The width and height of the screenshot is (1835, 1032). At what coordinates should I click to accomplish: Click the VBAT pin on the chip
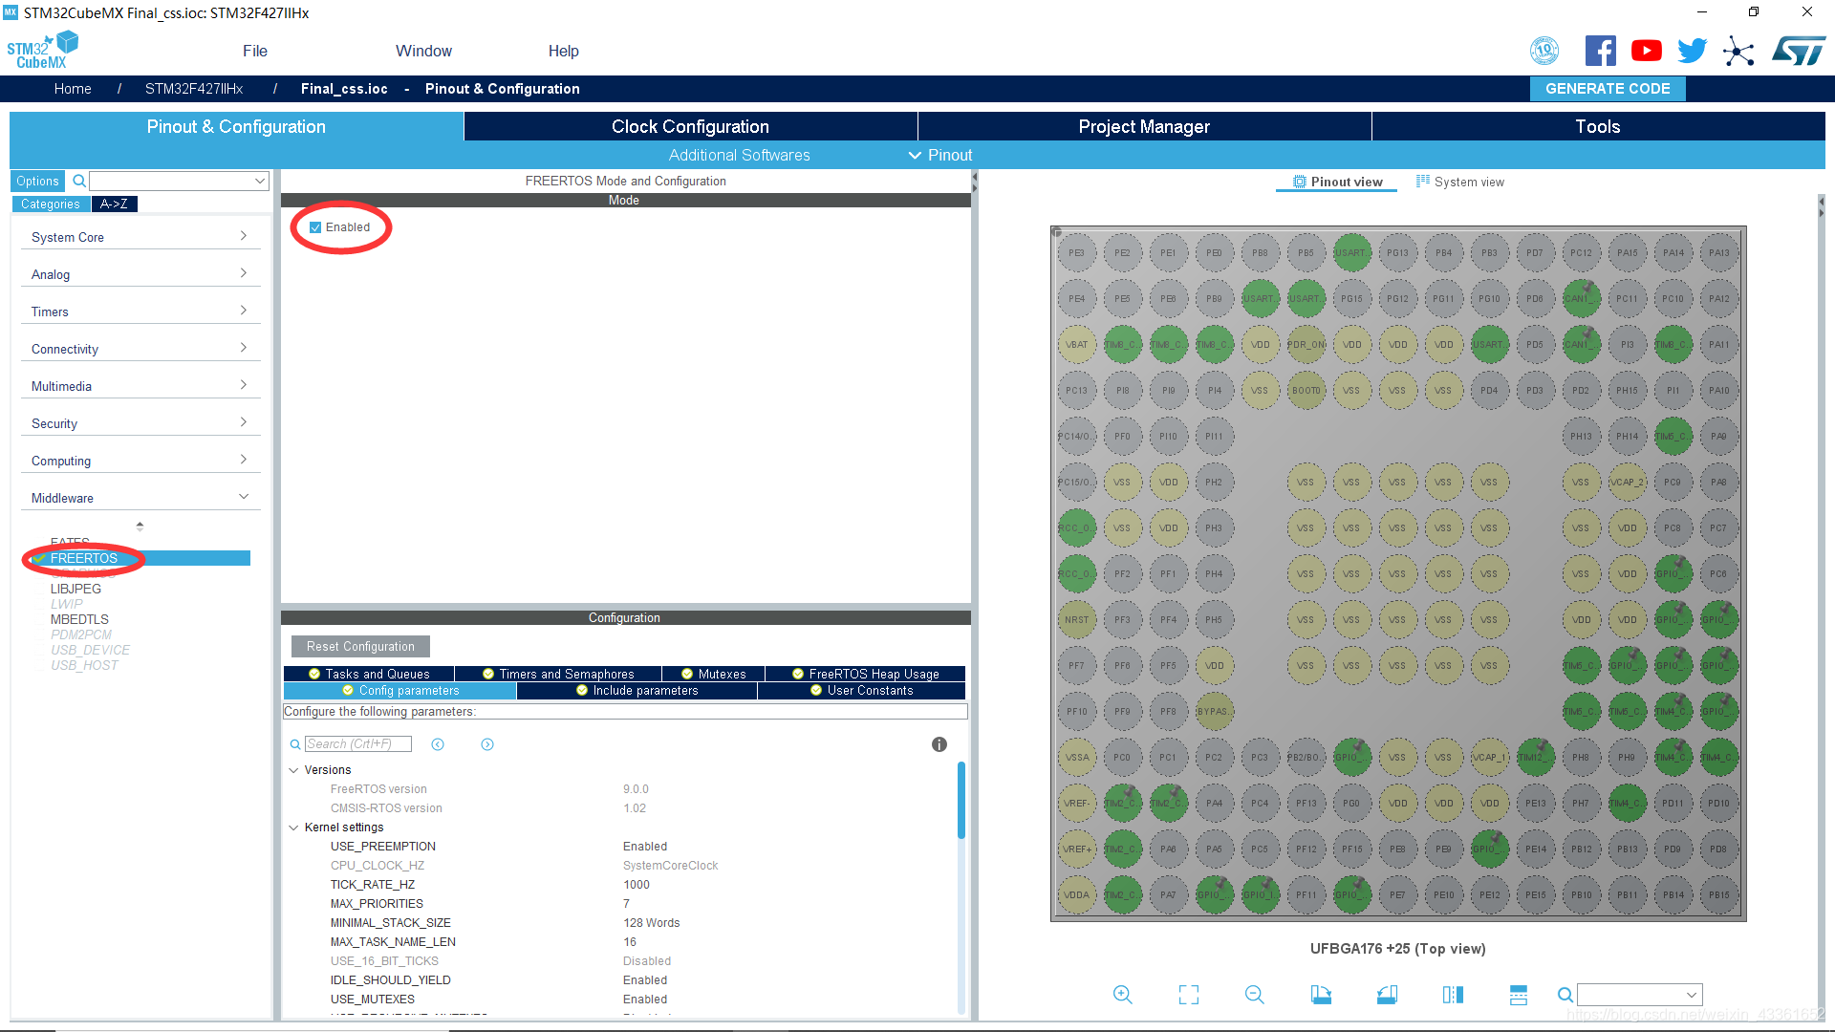tap(1077, 345)
